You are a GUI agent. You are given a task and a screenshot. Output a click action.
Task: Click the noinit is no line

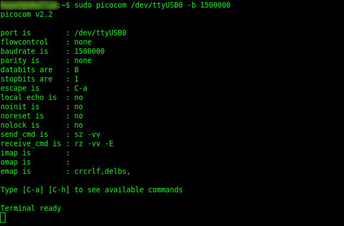click(42, 106)
